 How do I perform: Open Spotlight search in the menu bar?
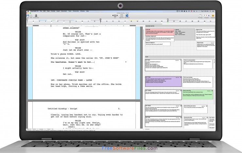tap(210, 11)
